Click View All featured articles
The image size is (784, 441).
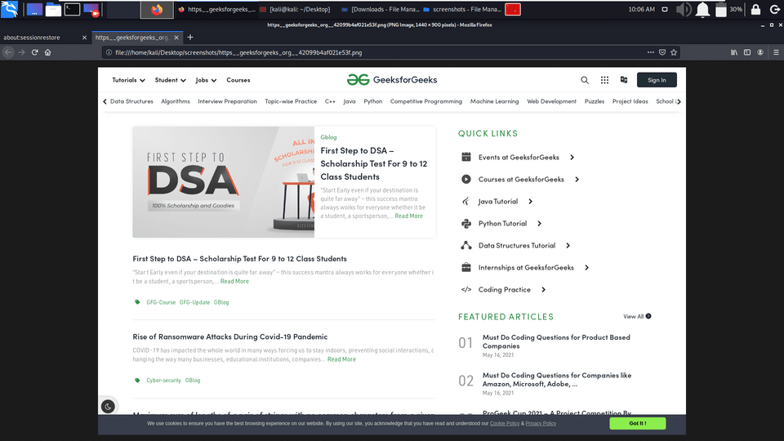[637, 317]
